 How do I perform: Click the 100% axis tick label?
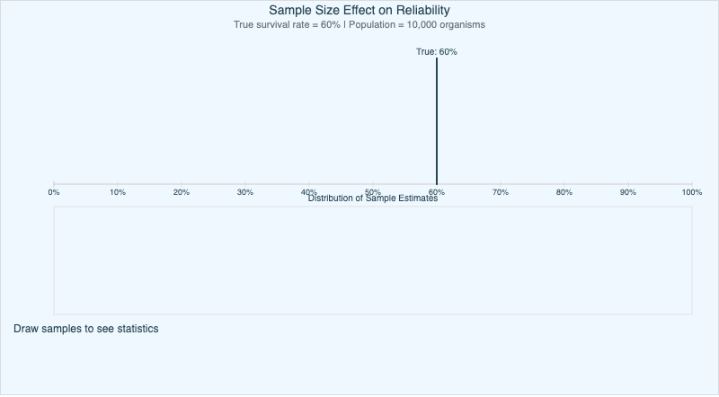click(x=691, y=192)
